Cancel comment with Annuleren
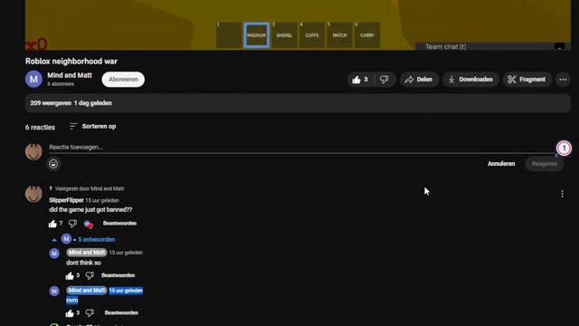Image resolution: width=579 pixels, height=326 pixels. click(x=501, y=164)
